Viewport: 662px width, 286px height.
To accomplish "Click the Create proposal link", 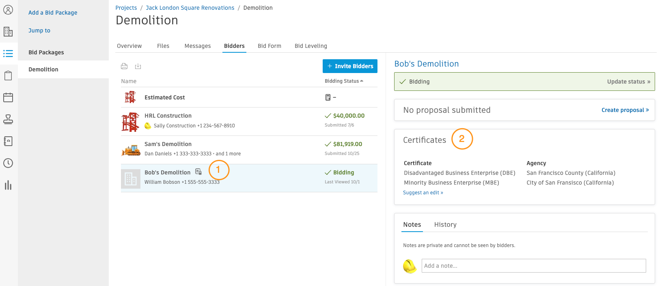I will pyautogui.click(x=625, y=110).
